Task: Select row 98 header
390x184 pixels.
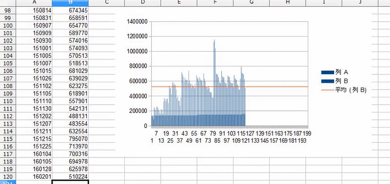Action: [x=8, y=10]
